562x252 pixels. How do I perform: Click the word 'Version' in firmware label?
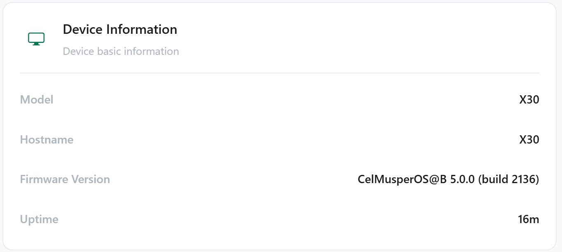91,179
